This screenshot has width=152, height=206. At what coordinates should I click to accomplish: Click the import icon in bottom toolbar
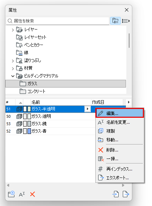coord(115,194)
